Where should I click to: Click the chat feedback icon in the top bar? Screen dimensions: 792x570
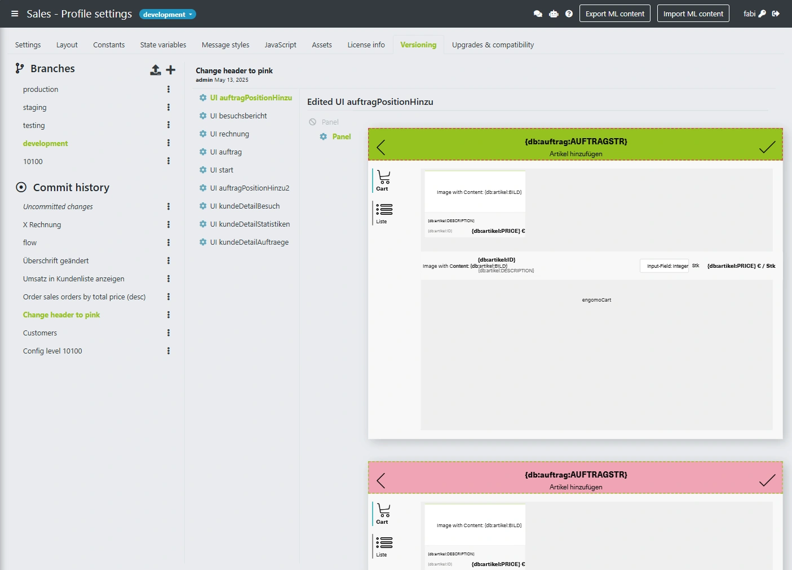(537, 13)
